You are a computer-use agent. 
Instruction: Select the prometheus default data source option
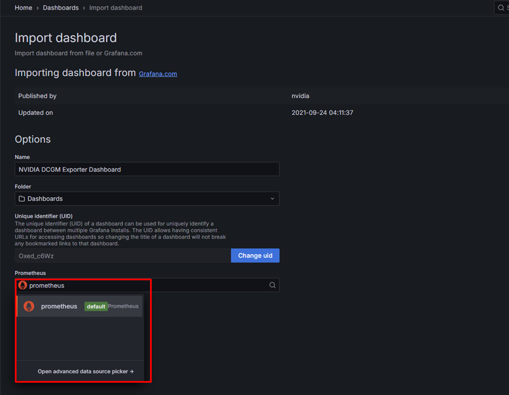(59, 307)
